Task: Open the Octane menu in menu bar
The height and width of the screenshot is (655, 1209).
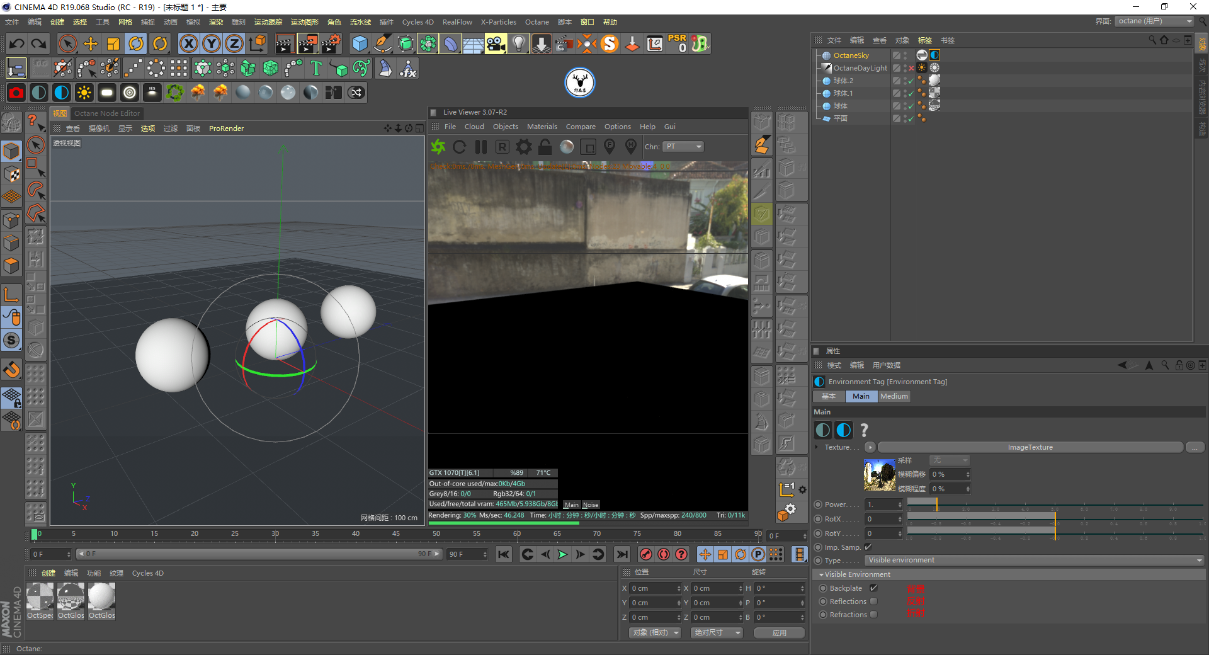Action: click(537, 22)
